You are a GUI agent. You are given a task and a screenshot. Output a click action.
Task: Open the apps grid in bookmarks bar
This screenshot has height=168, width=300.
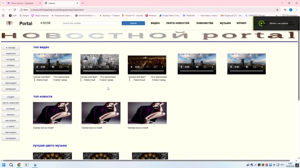pos(3,15)
